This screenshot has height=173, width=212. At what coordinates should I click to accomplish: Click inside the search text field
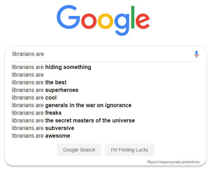pos(100,54)
